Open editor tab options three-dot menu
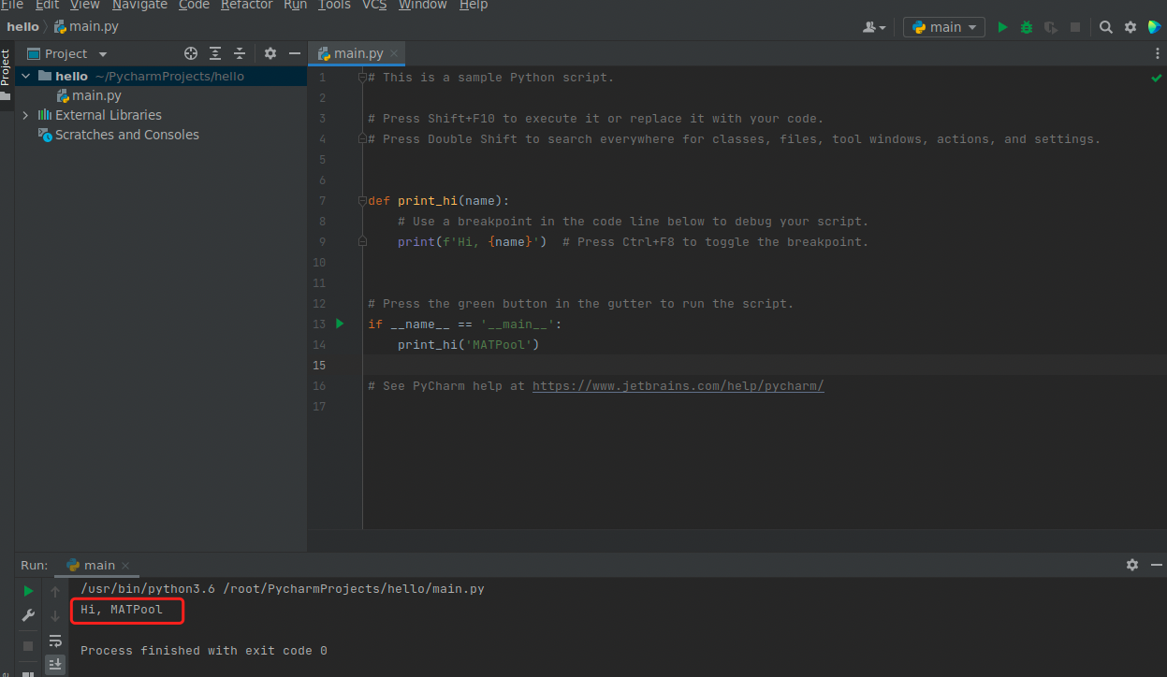 (1157, 53)
